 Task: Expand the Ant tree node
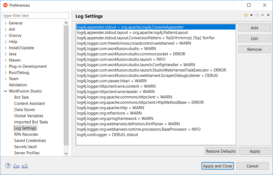6,29
